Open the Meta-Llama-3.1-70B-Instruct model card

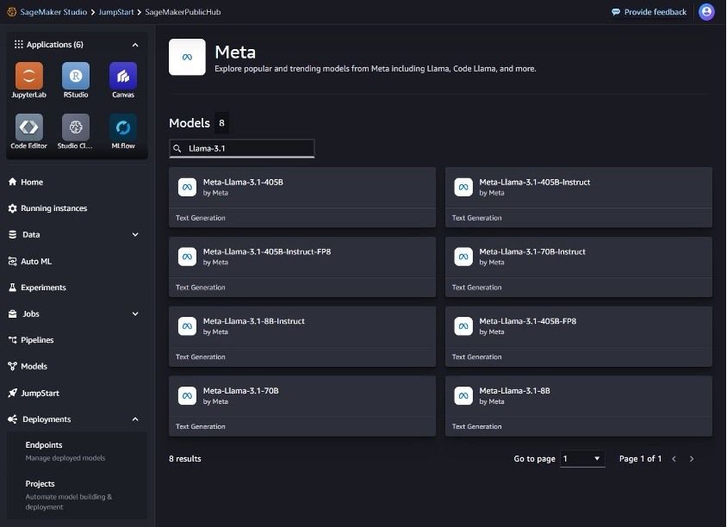[579, 266]
